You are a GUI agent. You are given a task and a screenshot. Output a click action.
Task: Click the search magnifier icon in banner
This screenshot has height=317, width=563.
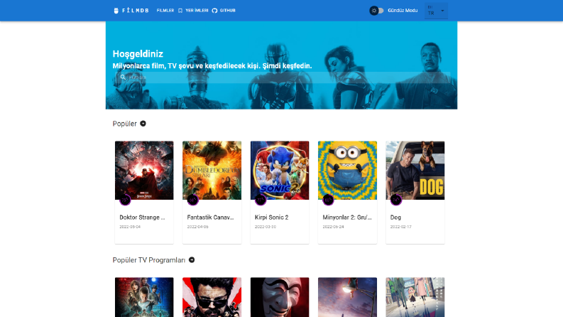(123, 77)
